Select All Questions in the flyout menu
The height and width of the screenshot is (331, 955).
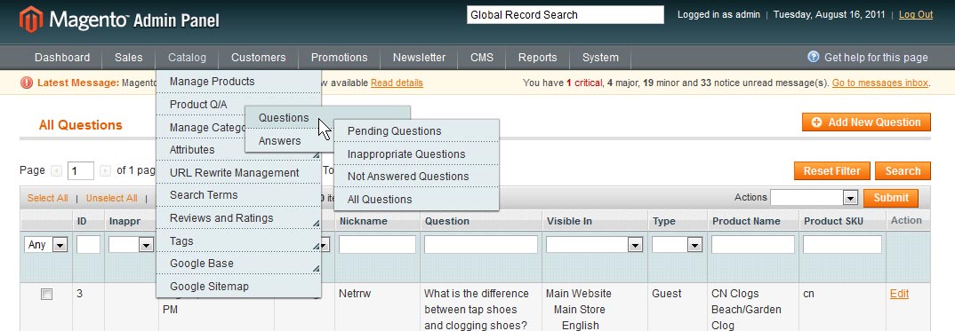(417, 199)
